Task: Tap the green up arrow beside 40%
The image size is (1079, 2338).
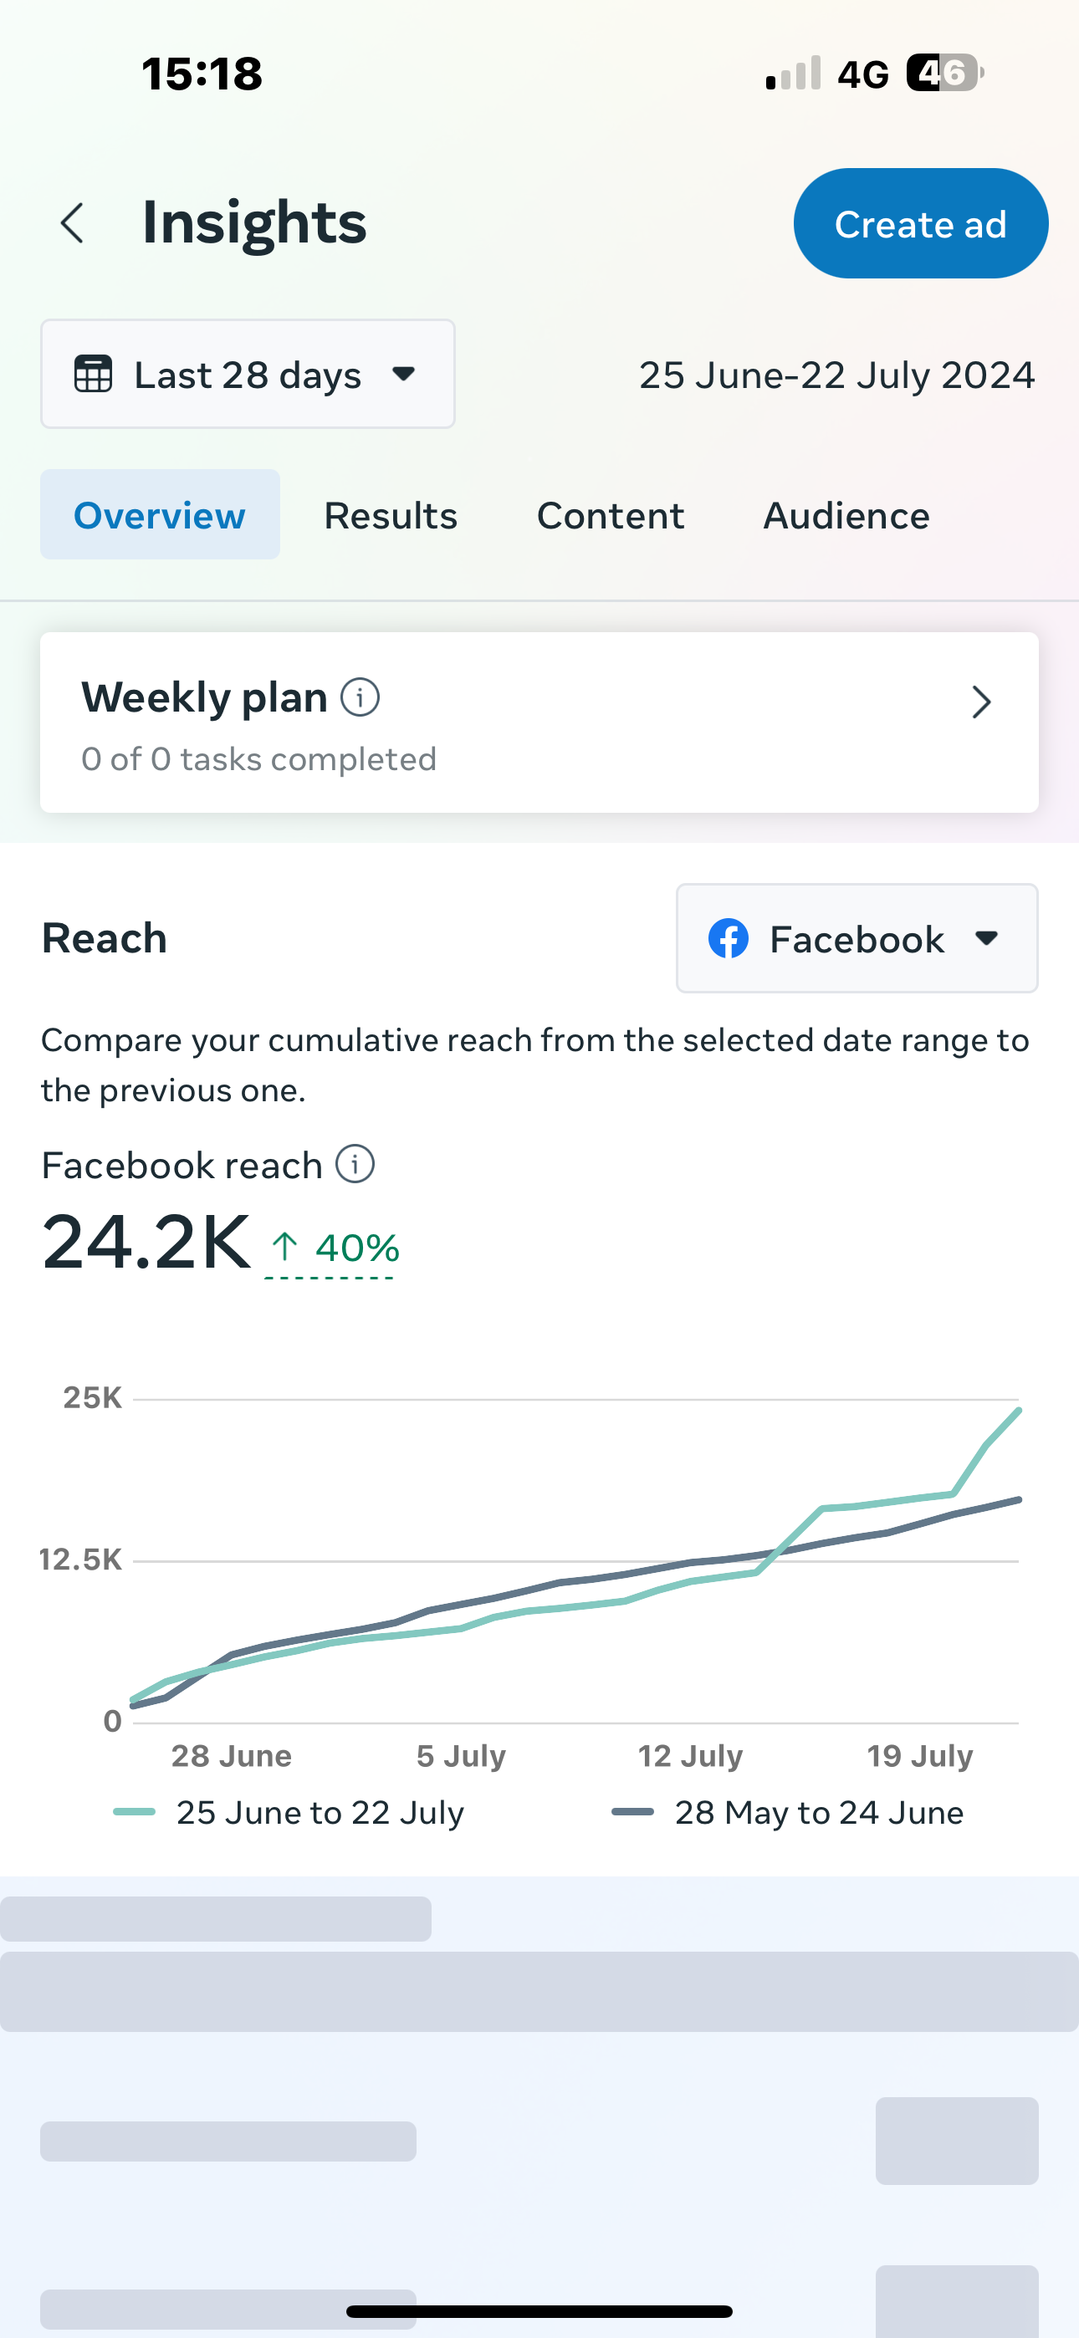Action: 285,1246
